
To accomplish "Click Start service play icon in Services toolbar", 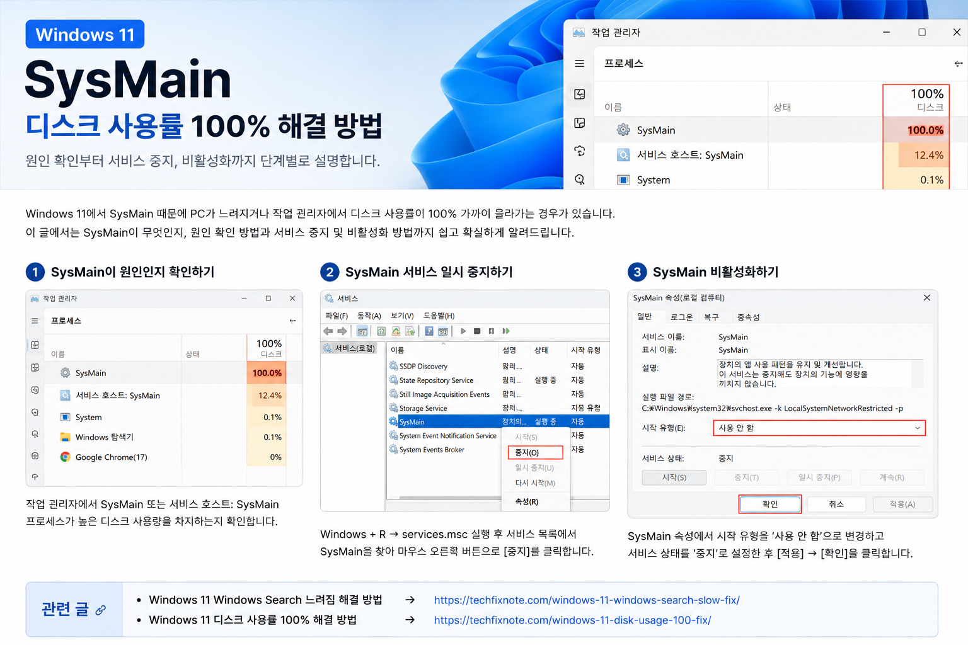I will click(x=463, y=331).
